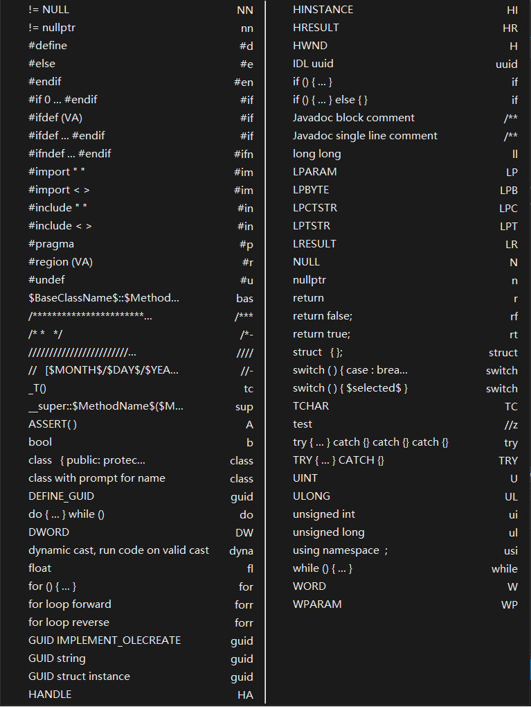The image size is (531, 707).
Task: Select the #define snippet entry
Action: click(48, 45)
